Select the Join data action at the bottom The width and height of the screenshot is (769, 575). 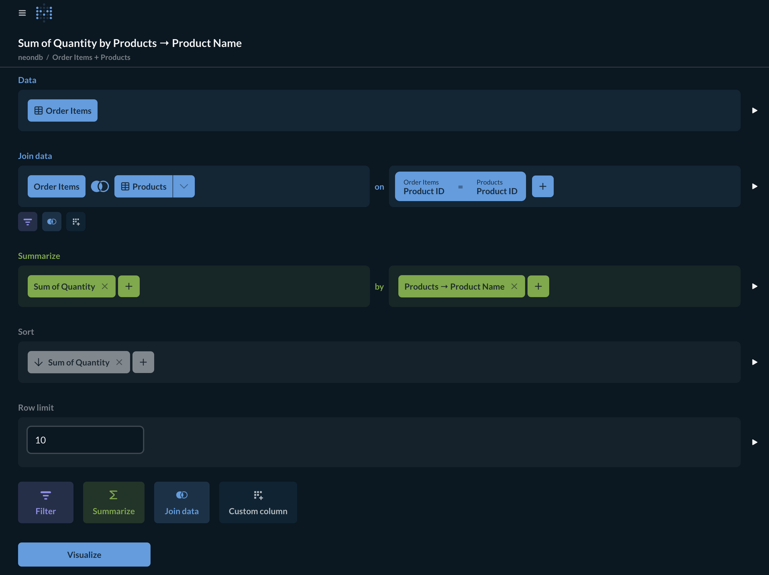[x=182, y=502]
